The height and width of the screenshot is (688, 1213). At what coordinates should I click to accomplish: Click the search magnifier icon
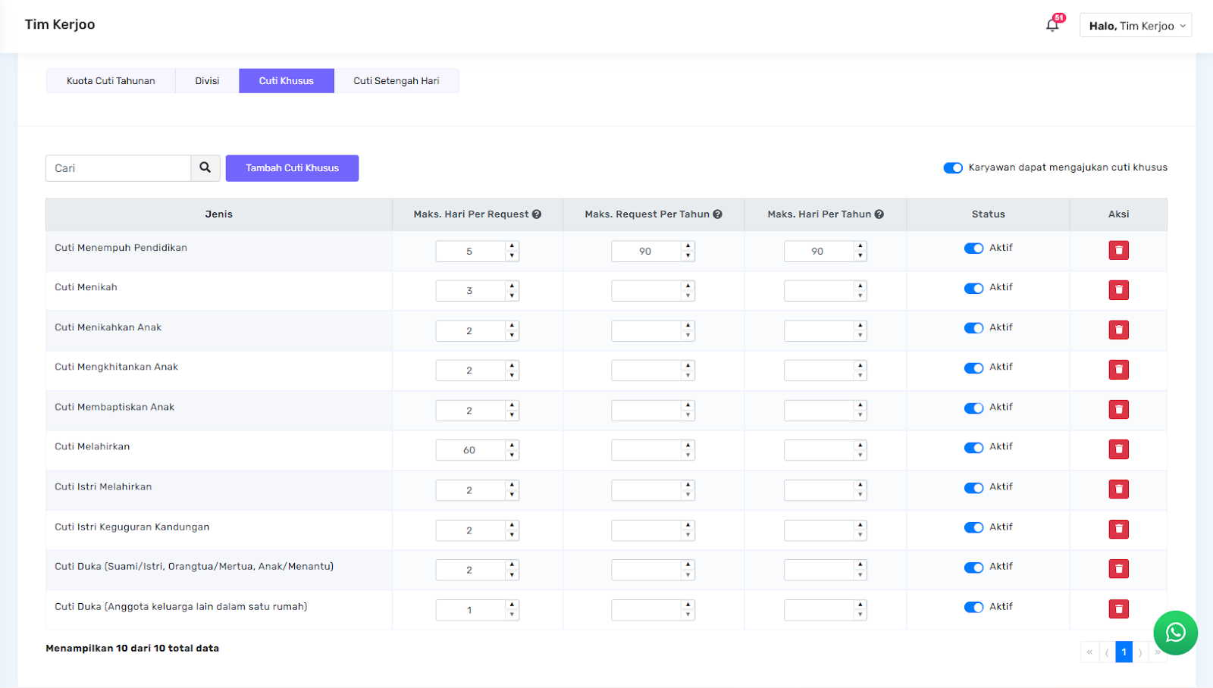point(205,168)
